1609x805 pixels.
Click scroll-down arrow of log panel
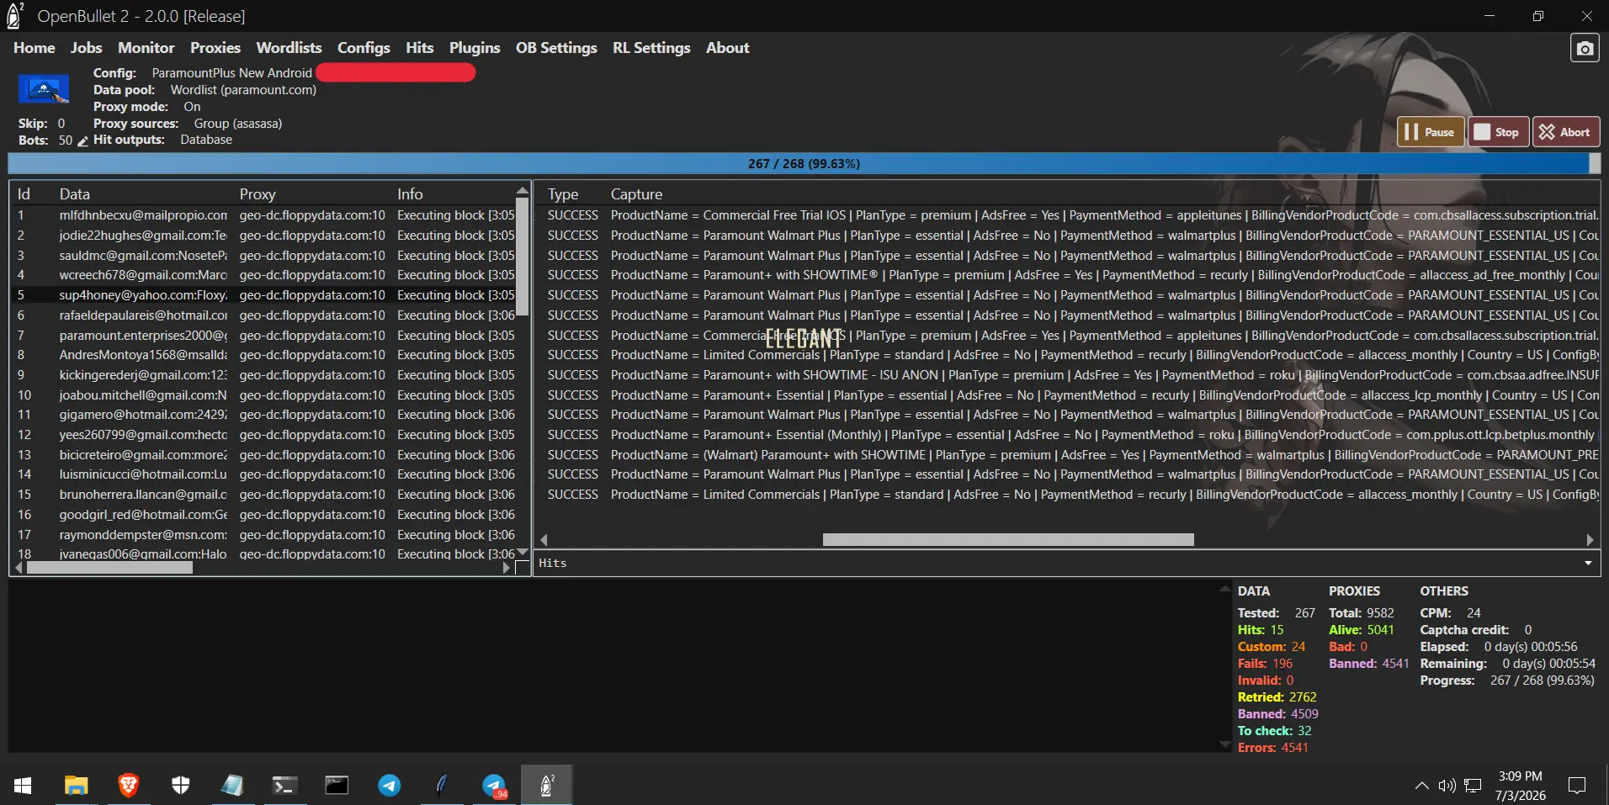click(1225, 744)
